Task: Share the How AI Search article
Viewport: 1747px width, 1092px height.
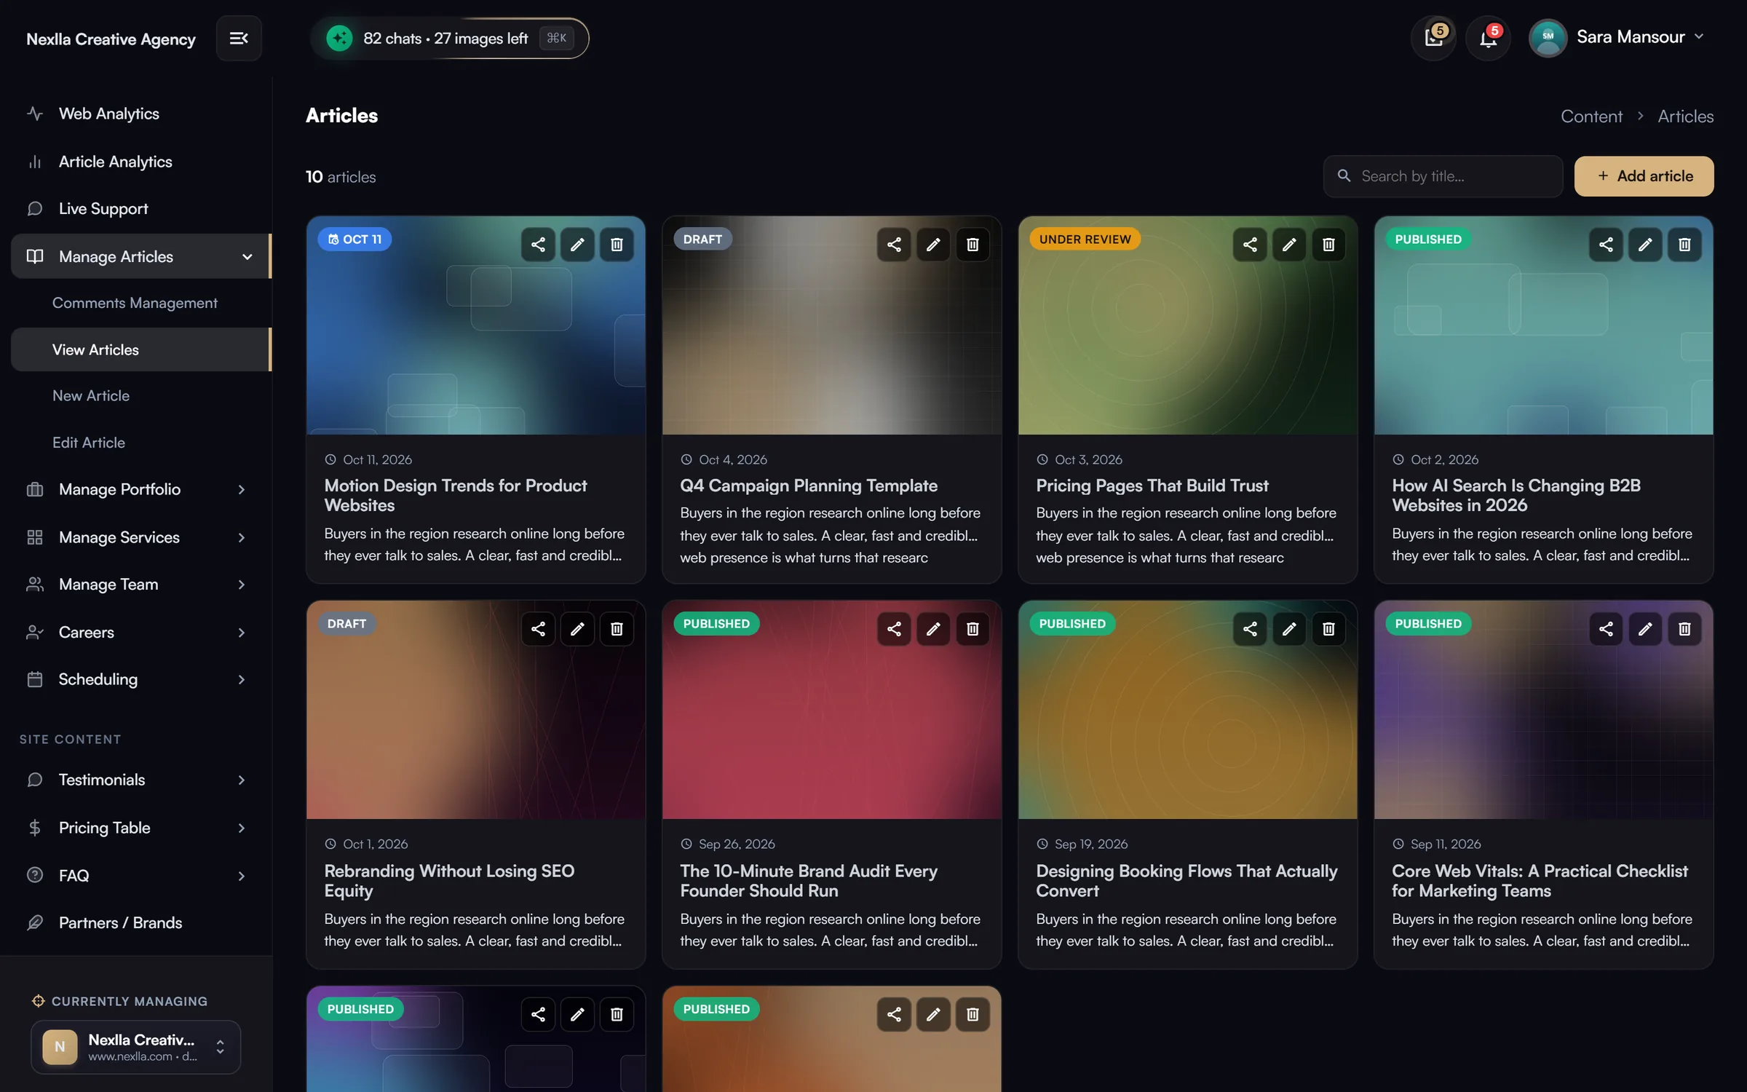Action: click(x=1606, y=245)
